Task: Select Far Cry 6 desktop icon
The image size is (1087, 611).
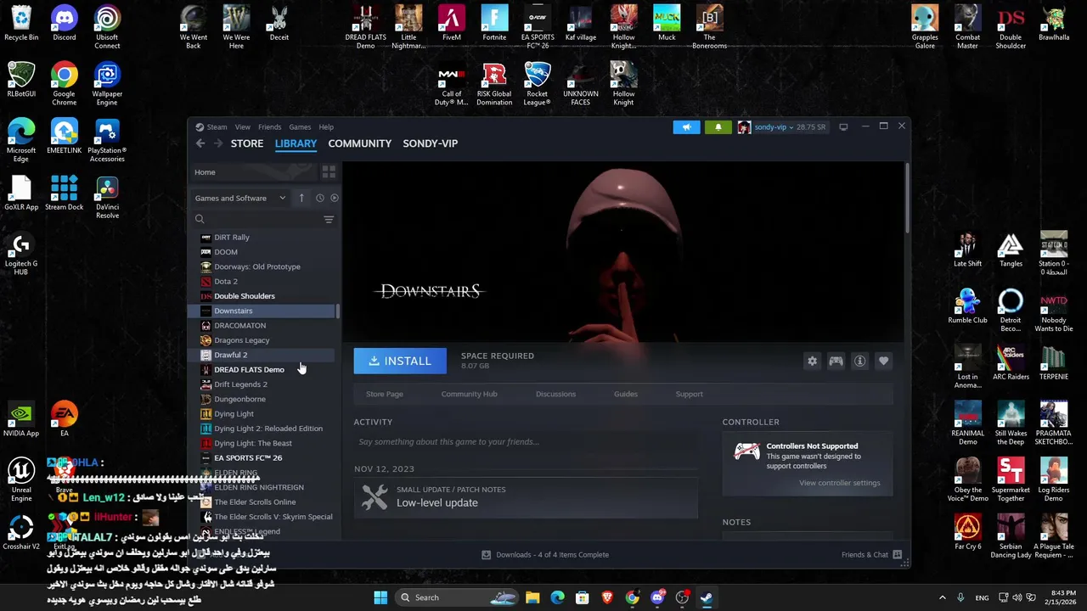Action: (967, 532)
